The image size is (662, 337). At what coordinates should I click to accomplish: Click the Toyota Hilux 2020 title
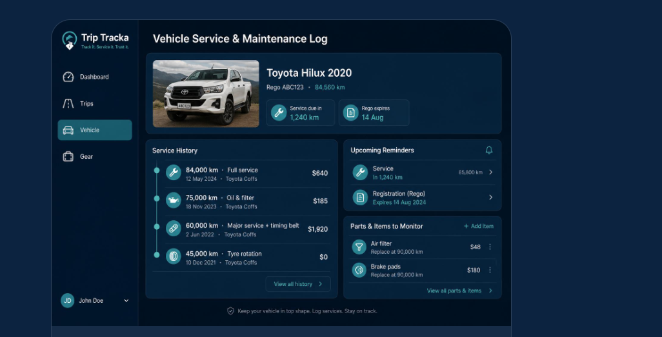(x=309, y=73)
